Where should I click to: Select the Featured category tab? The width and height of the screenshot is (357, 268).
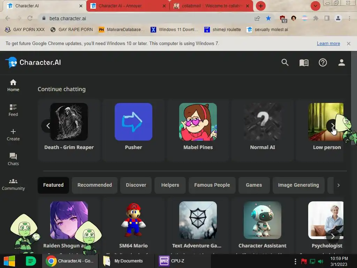(x=53, y=185)
